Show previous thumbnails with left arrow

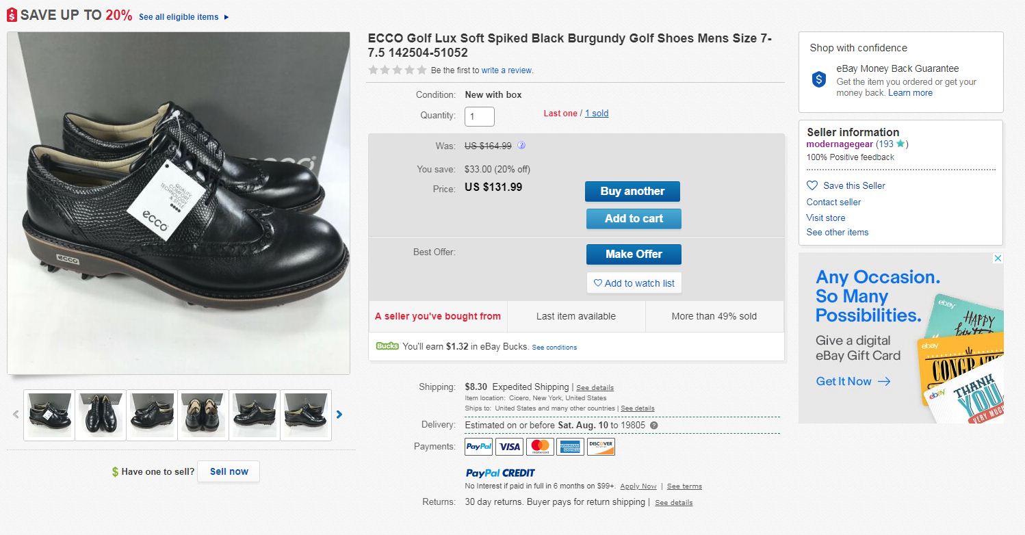pos(16,414)
